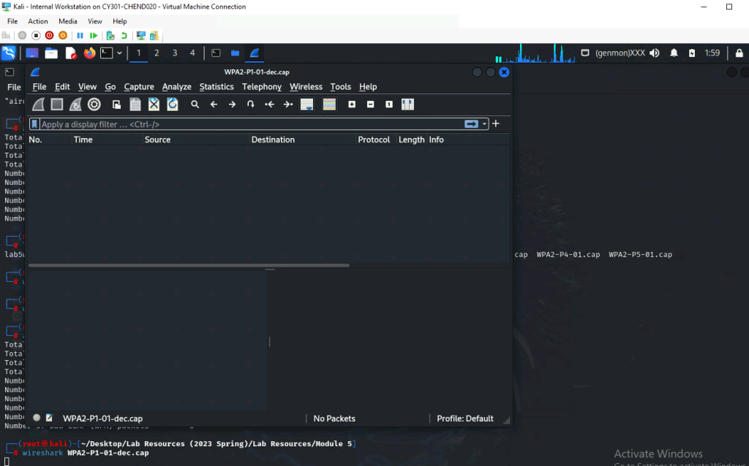The width and height of the screenshot is (749, 466).
Task: Click the packet list horizontal scrollbar
Action: coord(189,265)
